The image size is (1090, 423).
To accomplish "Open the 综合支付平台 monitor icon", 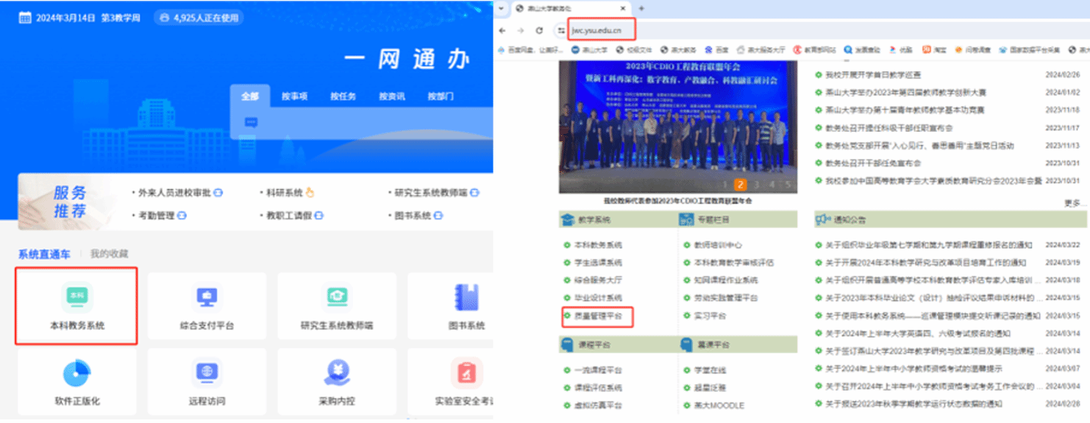I will pyautogui.click(x=207, y=296).
